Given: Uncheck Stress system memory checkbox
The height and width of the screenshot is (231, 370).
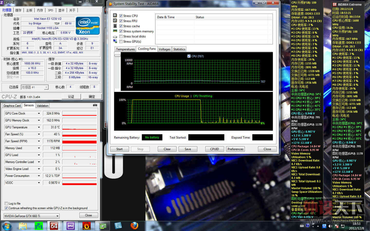Looking at the screenshot, I should [121, 31].
